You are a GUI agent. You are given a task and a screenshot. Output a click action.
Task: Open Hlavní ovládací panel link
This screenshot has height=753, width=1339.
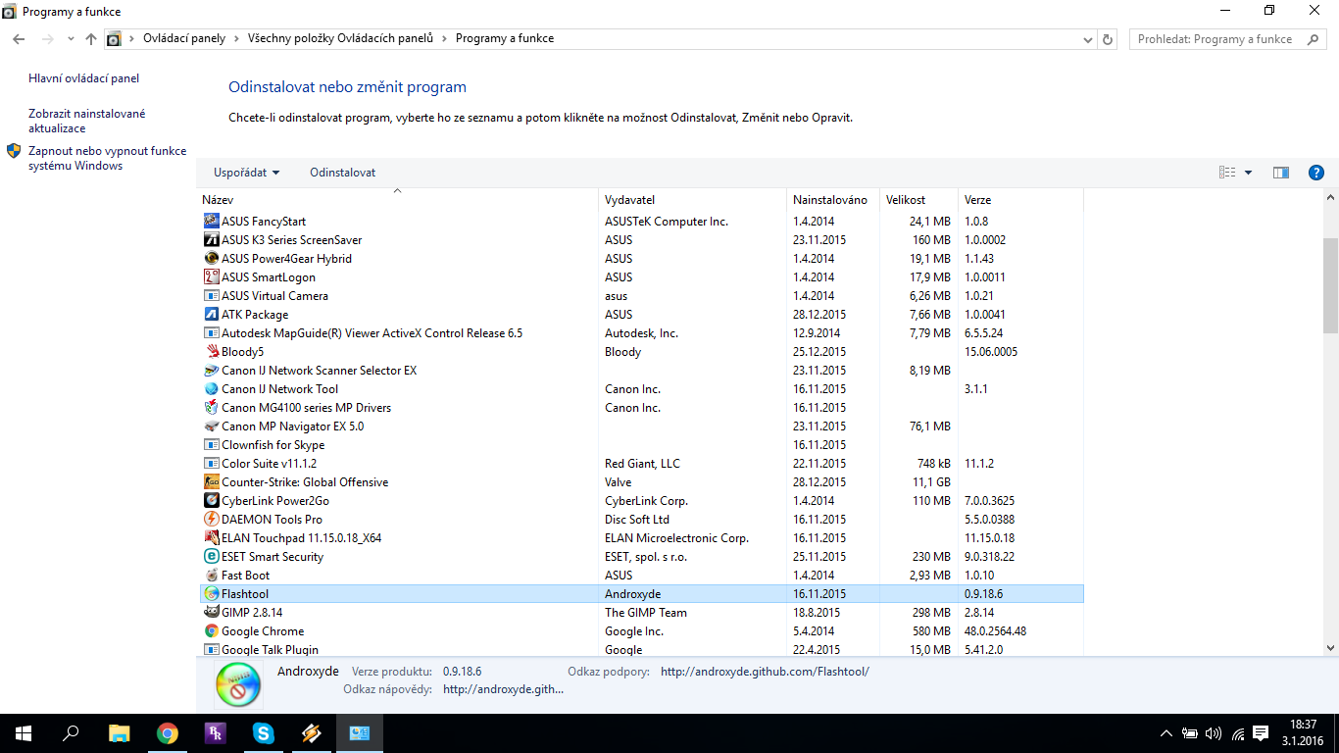pos(84,78)
